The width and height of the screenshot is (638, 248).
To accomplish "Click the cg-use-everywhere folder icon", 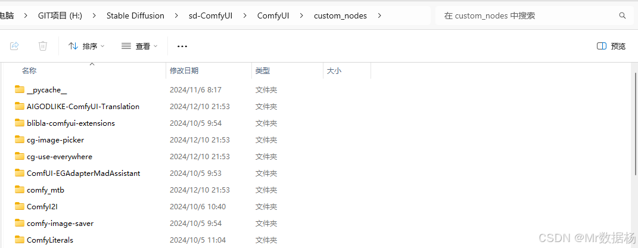I will pyautogui.click(x=20, y=156).
